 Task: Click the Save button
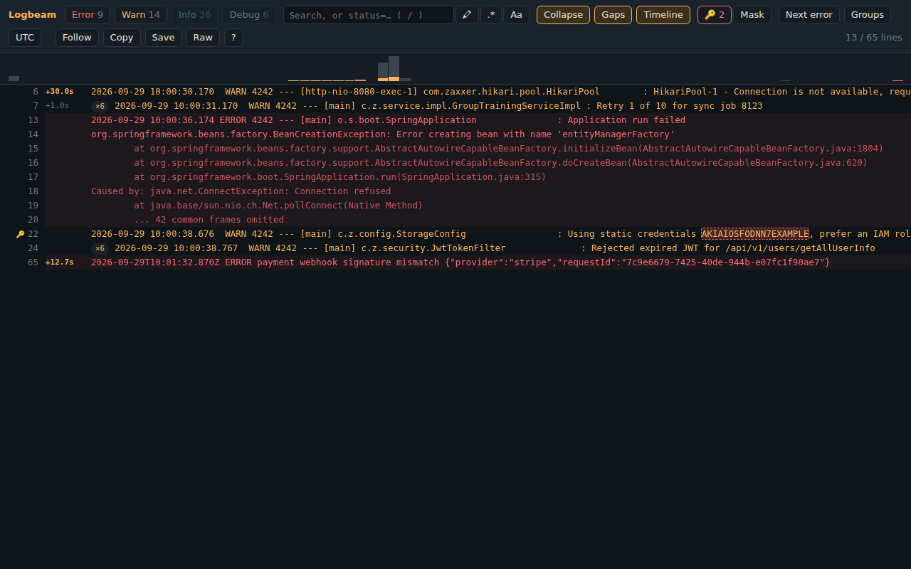pos(163,38)
